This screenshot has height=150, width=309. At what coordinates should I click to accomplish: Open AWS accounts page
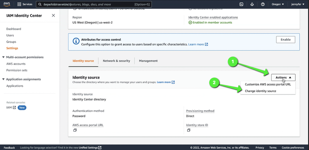(16, 64)
